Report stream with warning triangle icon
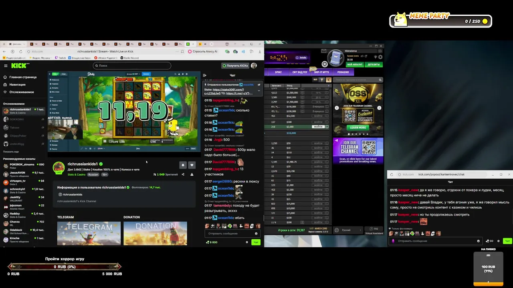Viewport: 513px width, 288px height. coord(192,174)
